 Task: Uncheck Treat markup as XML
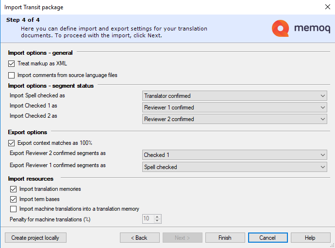[x=12, y=63]
